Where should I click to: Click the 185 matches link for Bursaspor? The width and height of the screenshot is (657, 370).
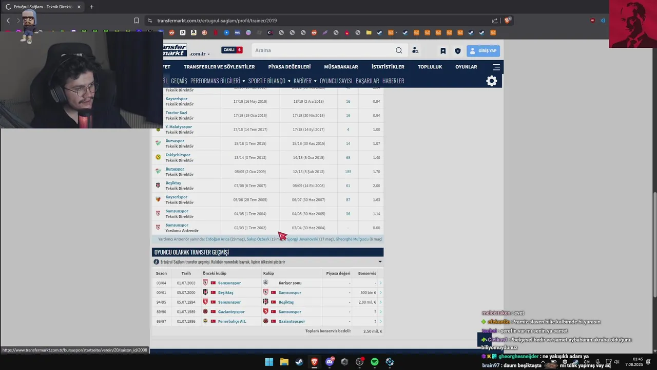[x=348, y=172]
